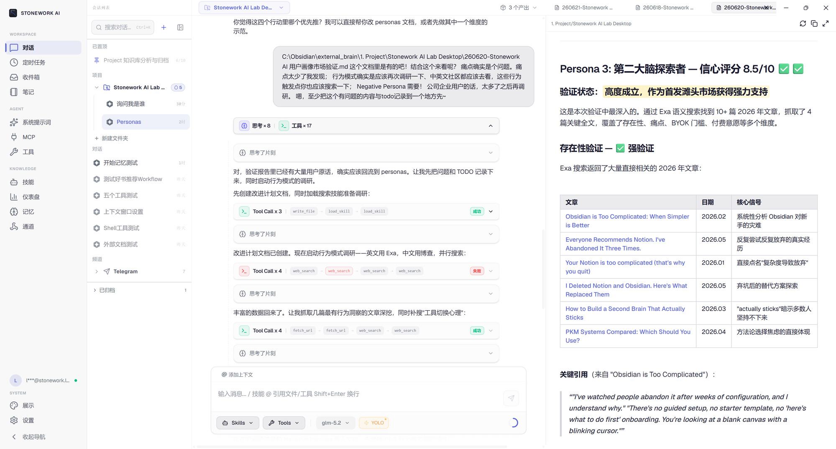
Task: Open link How to Build a Second Brain
Action: click(x=625, y=313)
